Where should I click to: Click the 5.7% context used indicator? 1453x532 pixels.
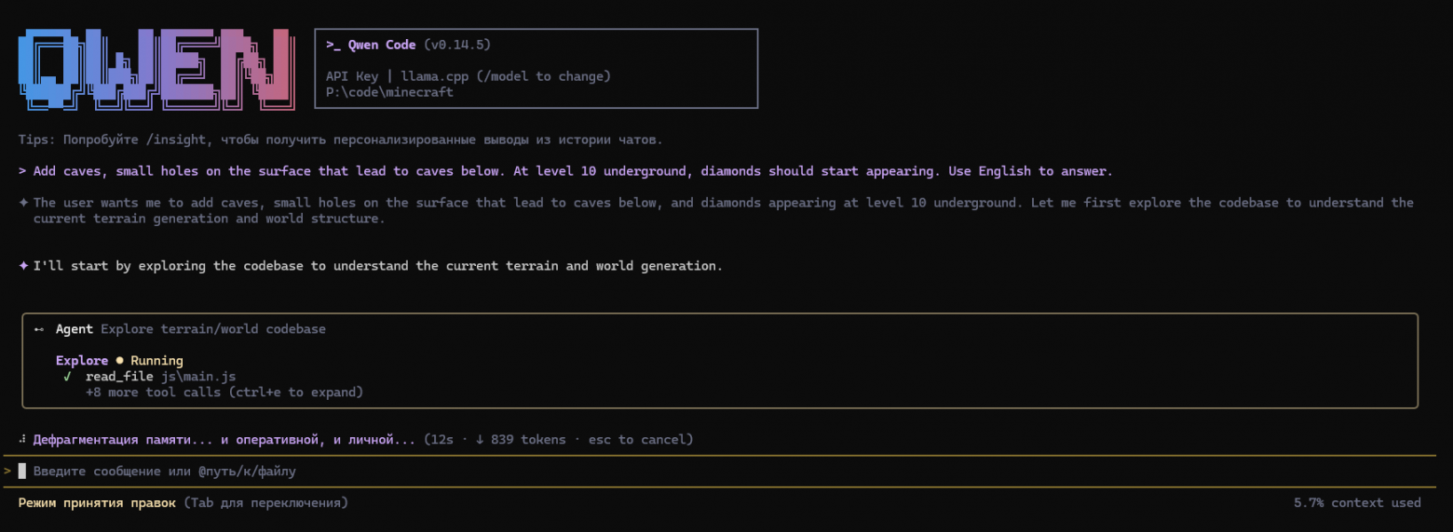pos(1357,503)
